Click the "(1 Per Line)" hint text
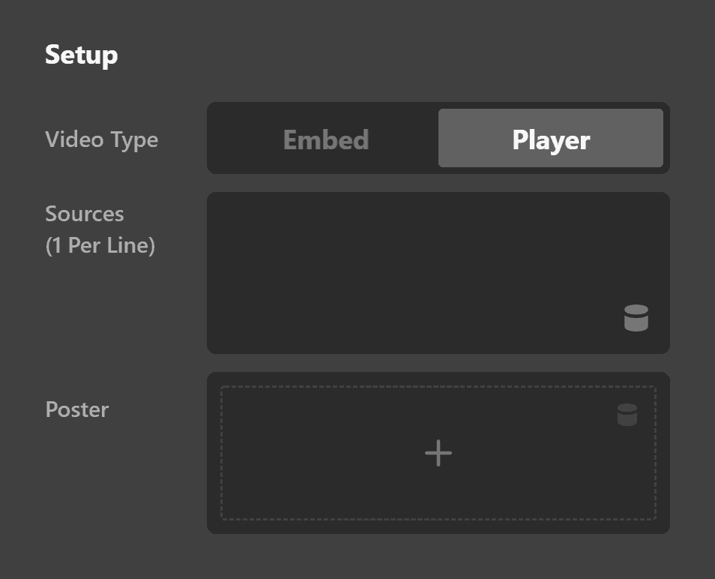Viewport: 715px width, 579px height. pos(100,245)
